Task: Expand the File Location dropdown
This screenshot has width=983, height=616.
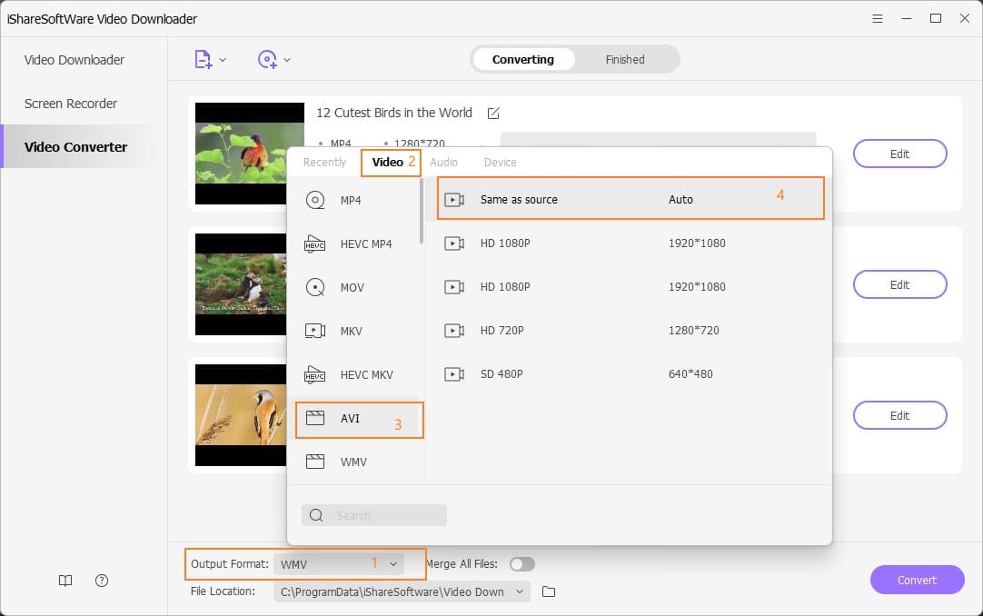Action: click(518, 591)
